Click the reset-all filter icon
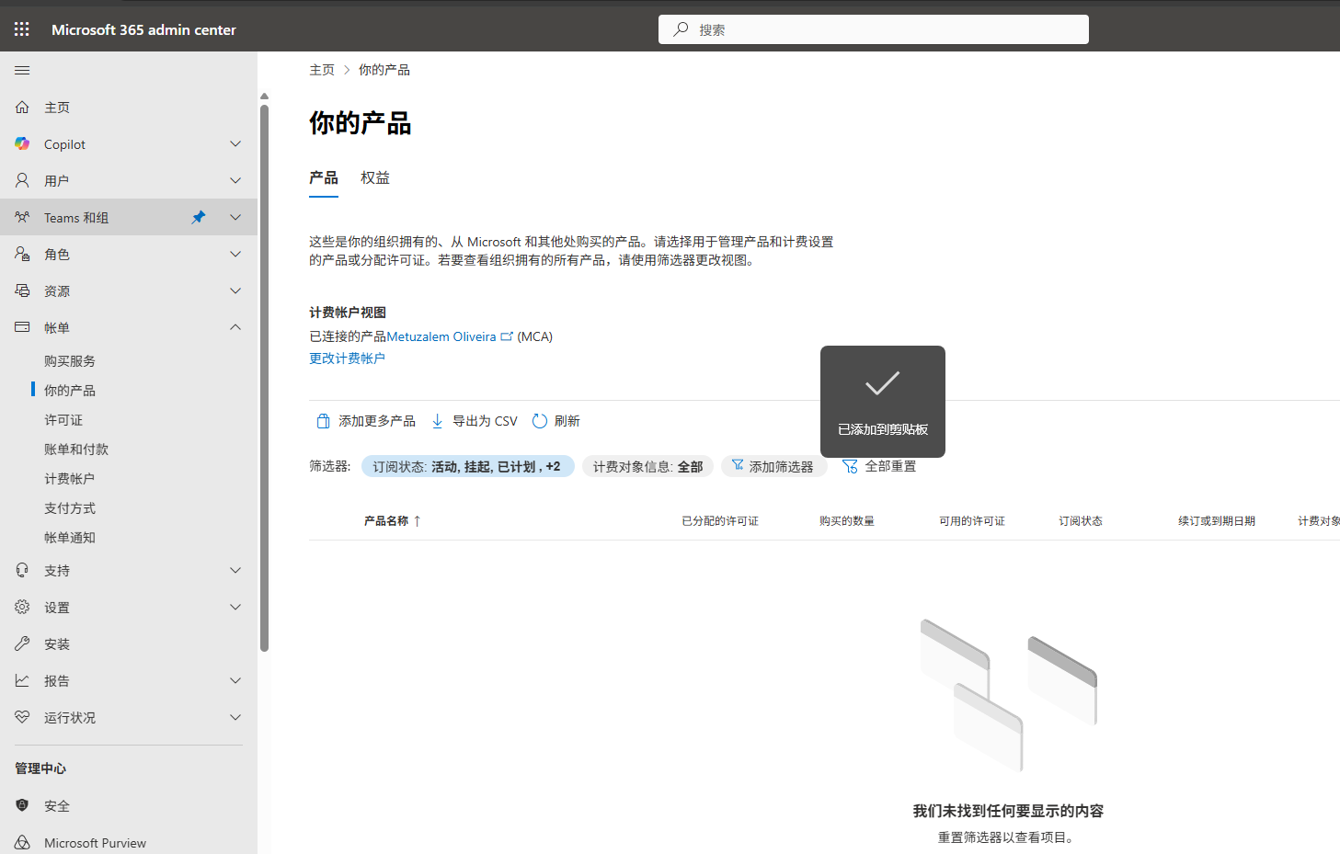1340x854 pixels. click(850, 467)
